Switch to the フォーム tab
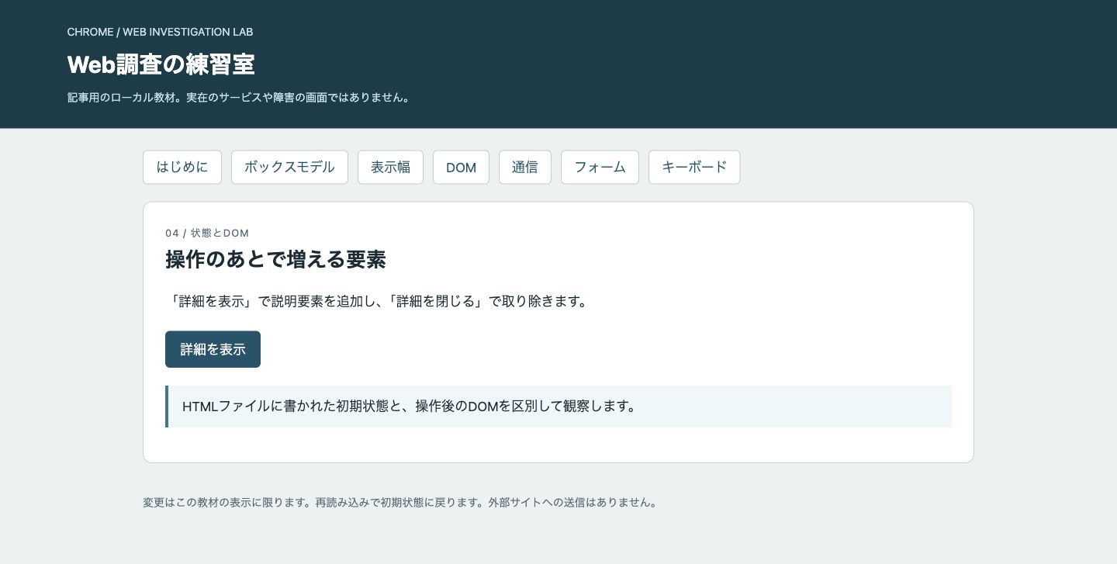Viewport: 1117px width, 564px height. 600,167
